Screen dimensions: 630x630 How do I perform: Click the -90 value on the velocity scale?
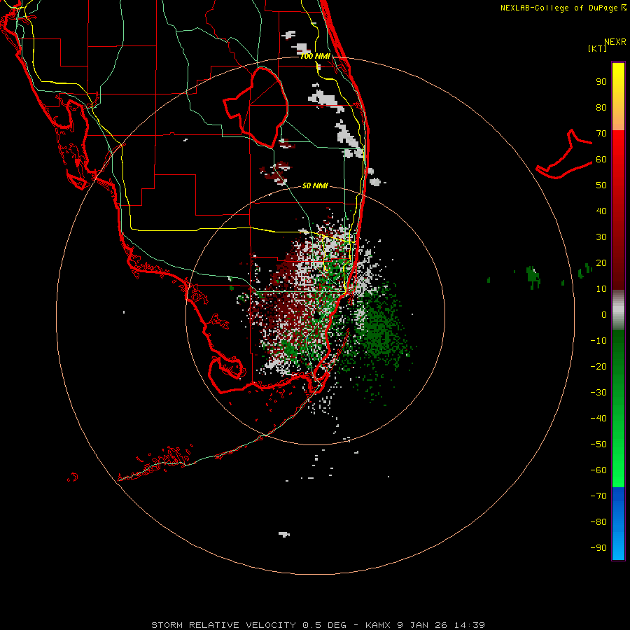tap(598, 547)
